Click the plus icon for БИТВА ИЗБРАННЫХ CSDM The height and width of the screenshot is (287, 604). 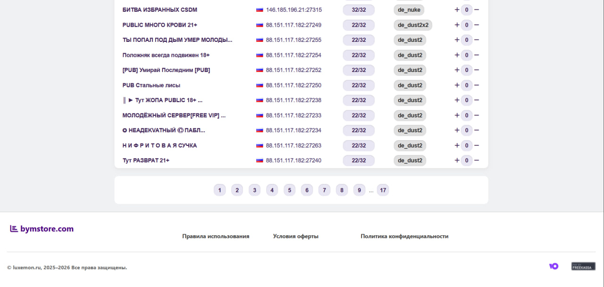click(x=457, y=10)
